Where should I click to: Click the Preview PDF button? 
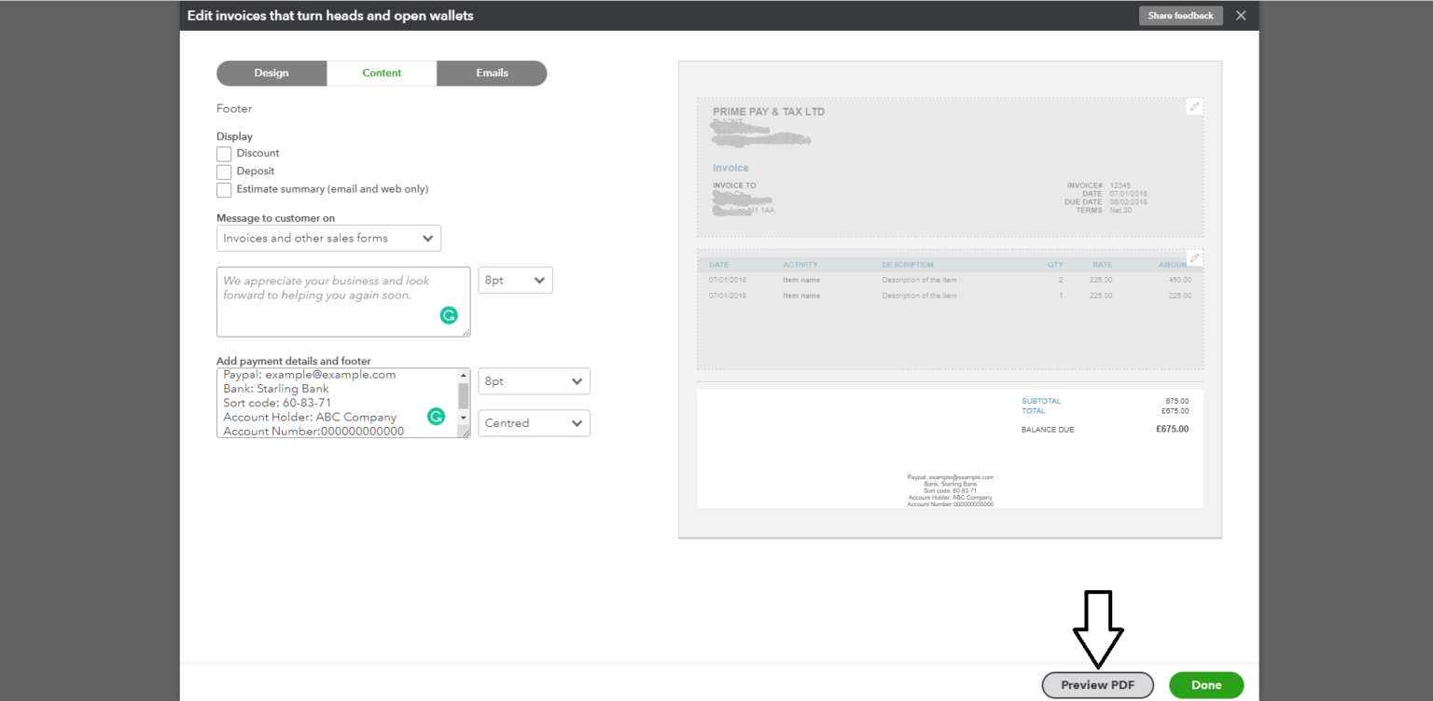1097,684
